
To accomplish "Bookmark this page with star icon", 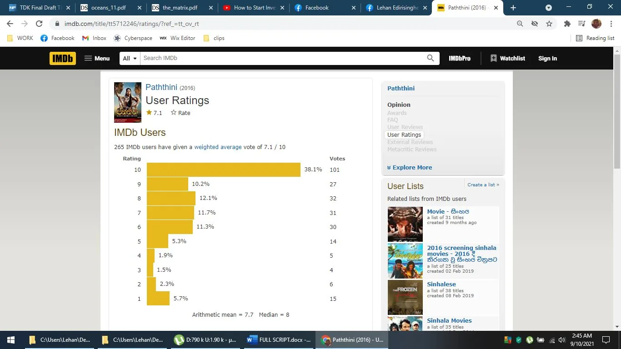I will point(549,24).
